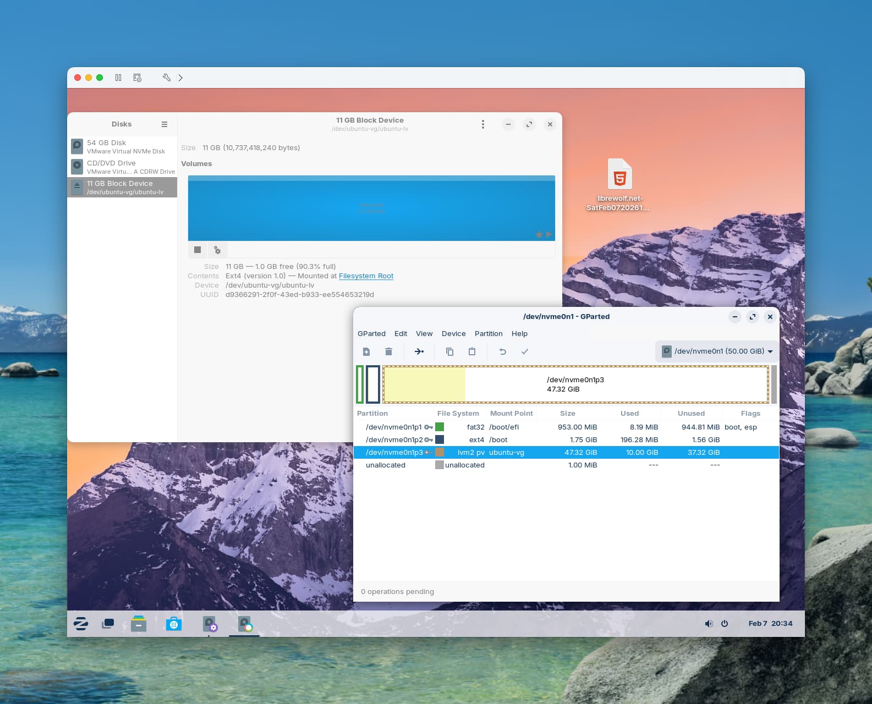
Task: Click the paste partition clipboard icon
Action: pos(472,351)
